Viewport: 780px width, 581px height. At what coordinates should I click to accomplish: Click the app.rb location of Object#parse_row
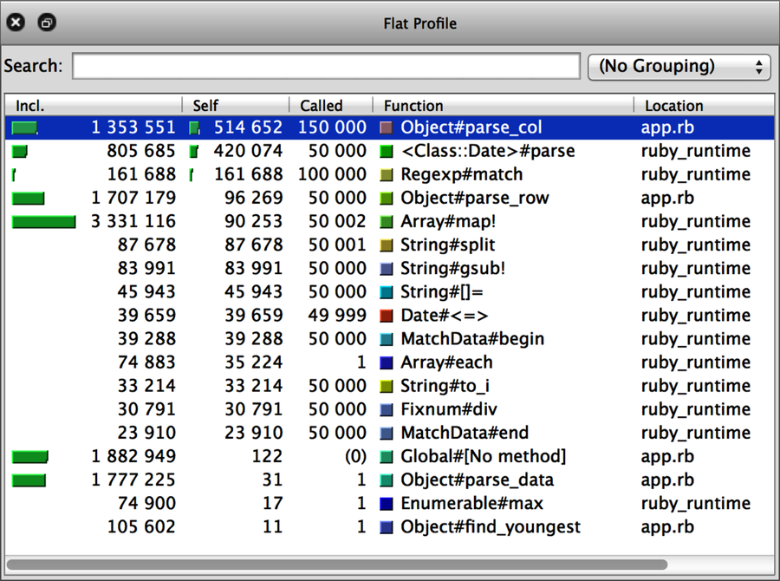(x=667, y=198)
